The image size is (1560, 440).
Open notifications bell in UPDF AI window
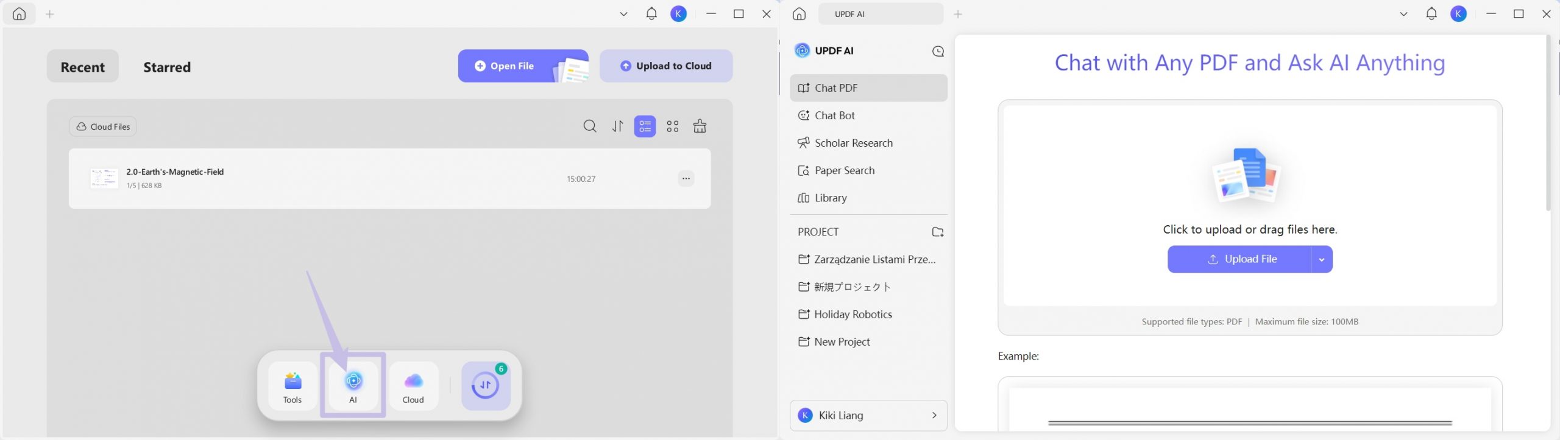point(1431,14)
